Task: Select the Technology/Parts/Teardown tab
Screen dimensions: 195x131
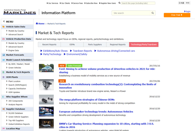Action: point(144,45)
